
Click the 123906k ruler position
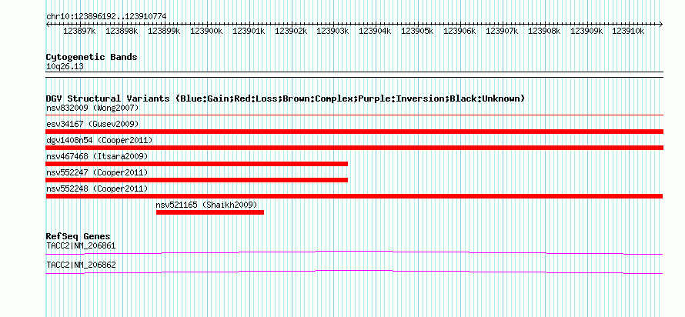tap(460, 32)
